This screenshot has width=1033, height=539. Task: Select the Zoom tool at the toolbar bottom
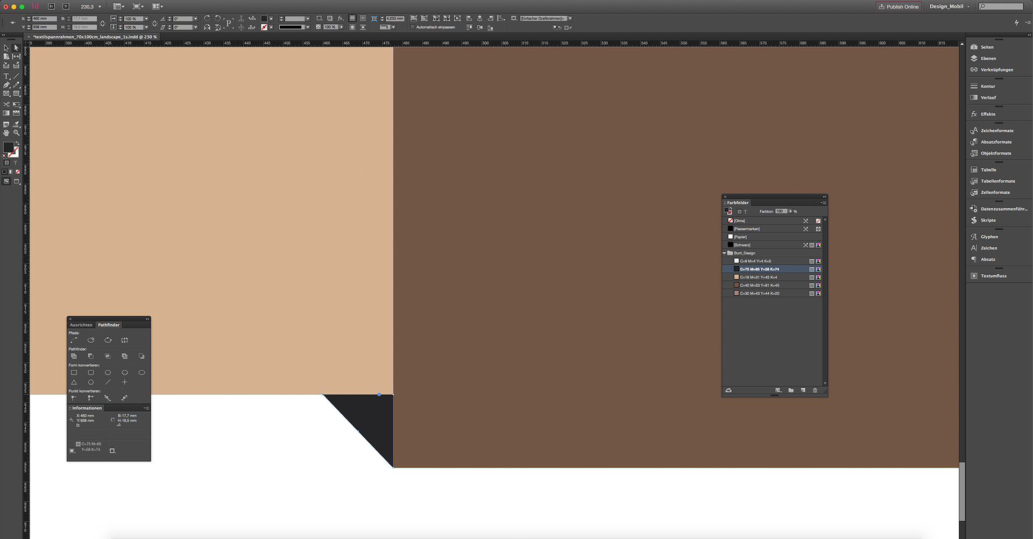[x=16, y=132]
